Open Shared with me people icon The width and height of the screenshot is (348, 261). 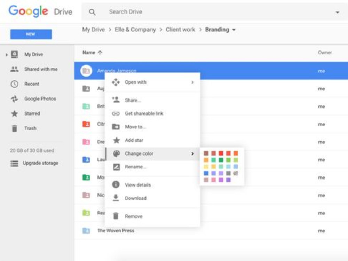point(14,69)
